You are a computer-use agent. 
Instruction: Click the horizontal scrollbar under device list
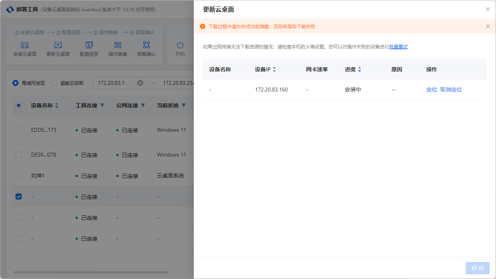point(91,272)
